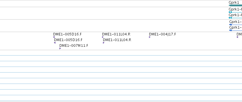Click the upper DME1-005D16.F feature label
This screenshot has height=102, width=242.
(67, 34)
